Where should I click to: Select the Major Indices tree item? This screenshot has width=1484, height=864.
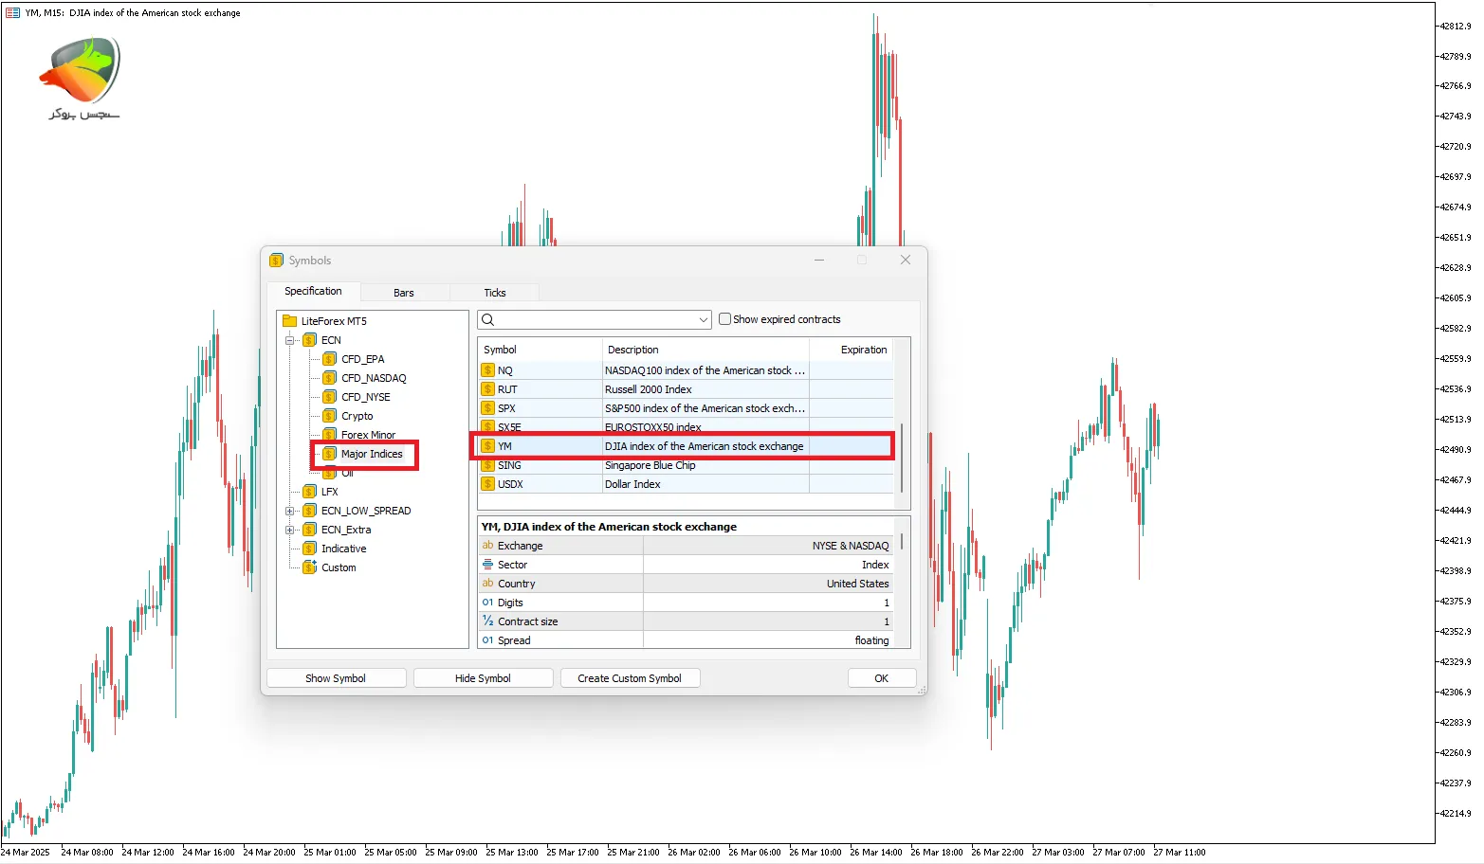tap(372, 454)
